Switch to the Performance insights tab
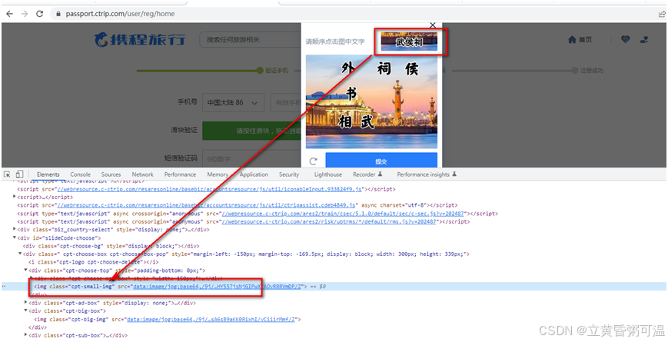 click(427, 174)
